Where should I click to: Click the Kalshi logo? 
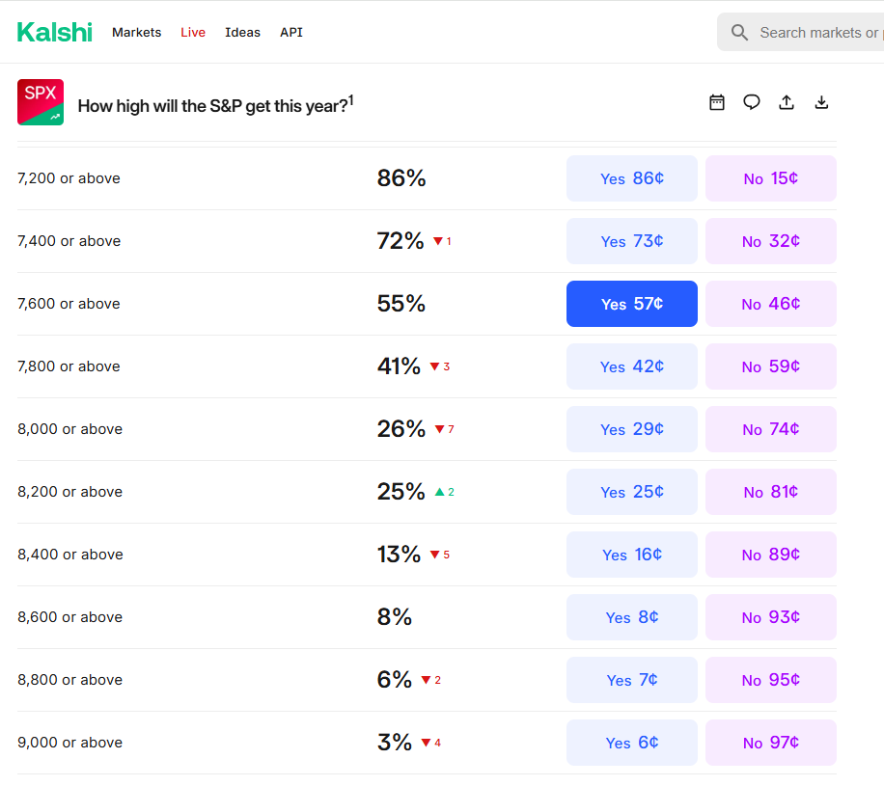(x=55, y=32)
